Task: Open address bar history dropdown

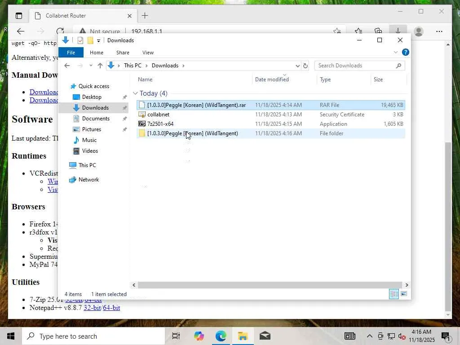Action: tap(297, 66)
